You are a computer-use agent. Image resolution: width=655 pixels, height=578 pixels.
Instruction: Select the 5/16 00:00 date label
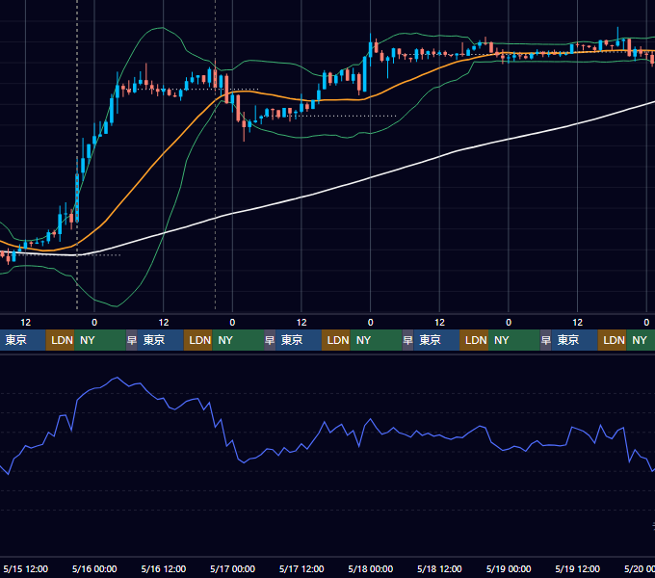coord(94,568)
